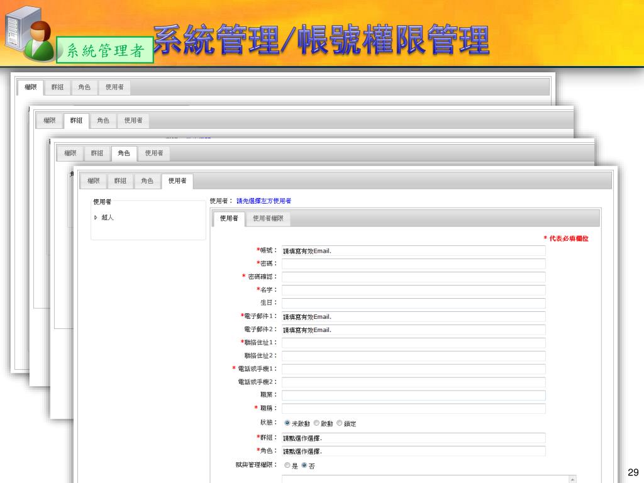Click the 聯絡住址1 input field
The height and width of the screenshot is (483, 644).
414,343
